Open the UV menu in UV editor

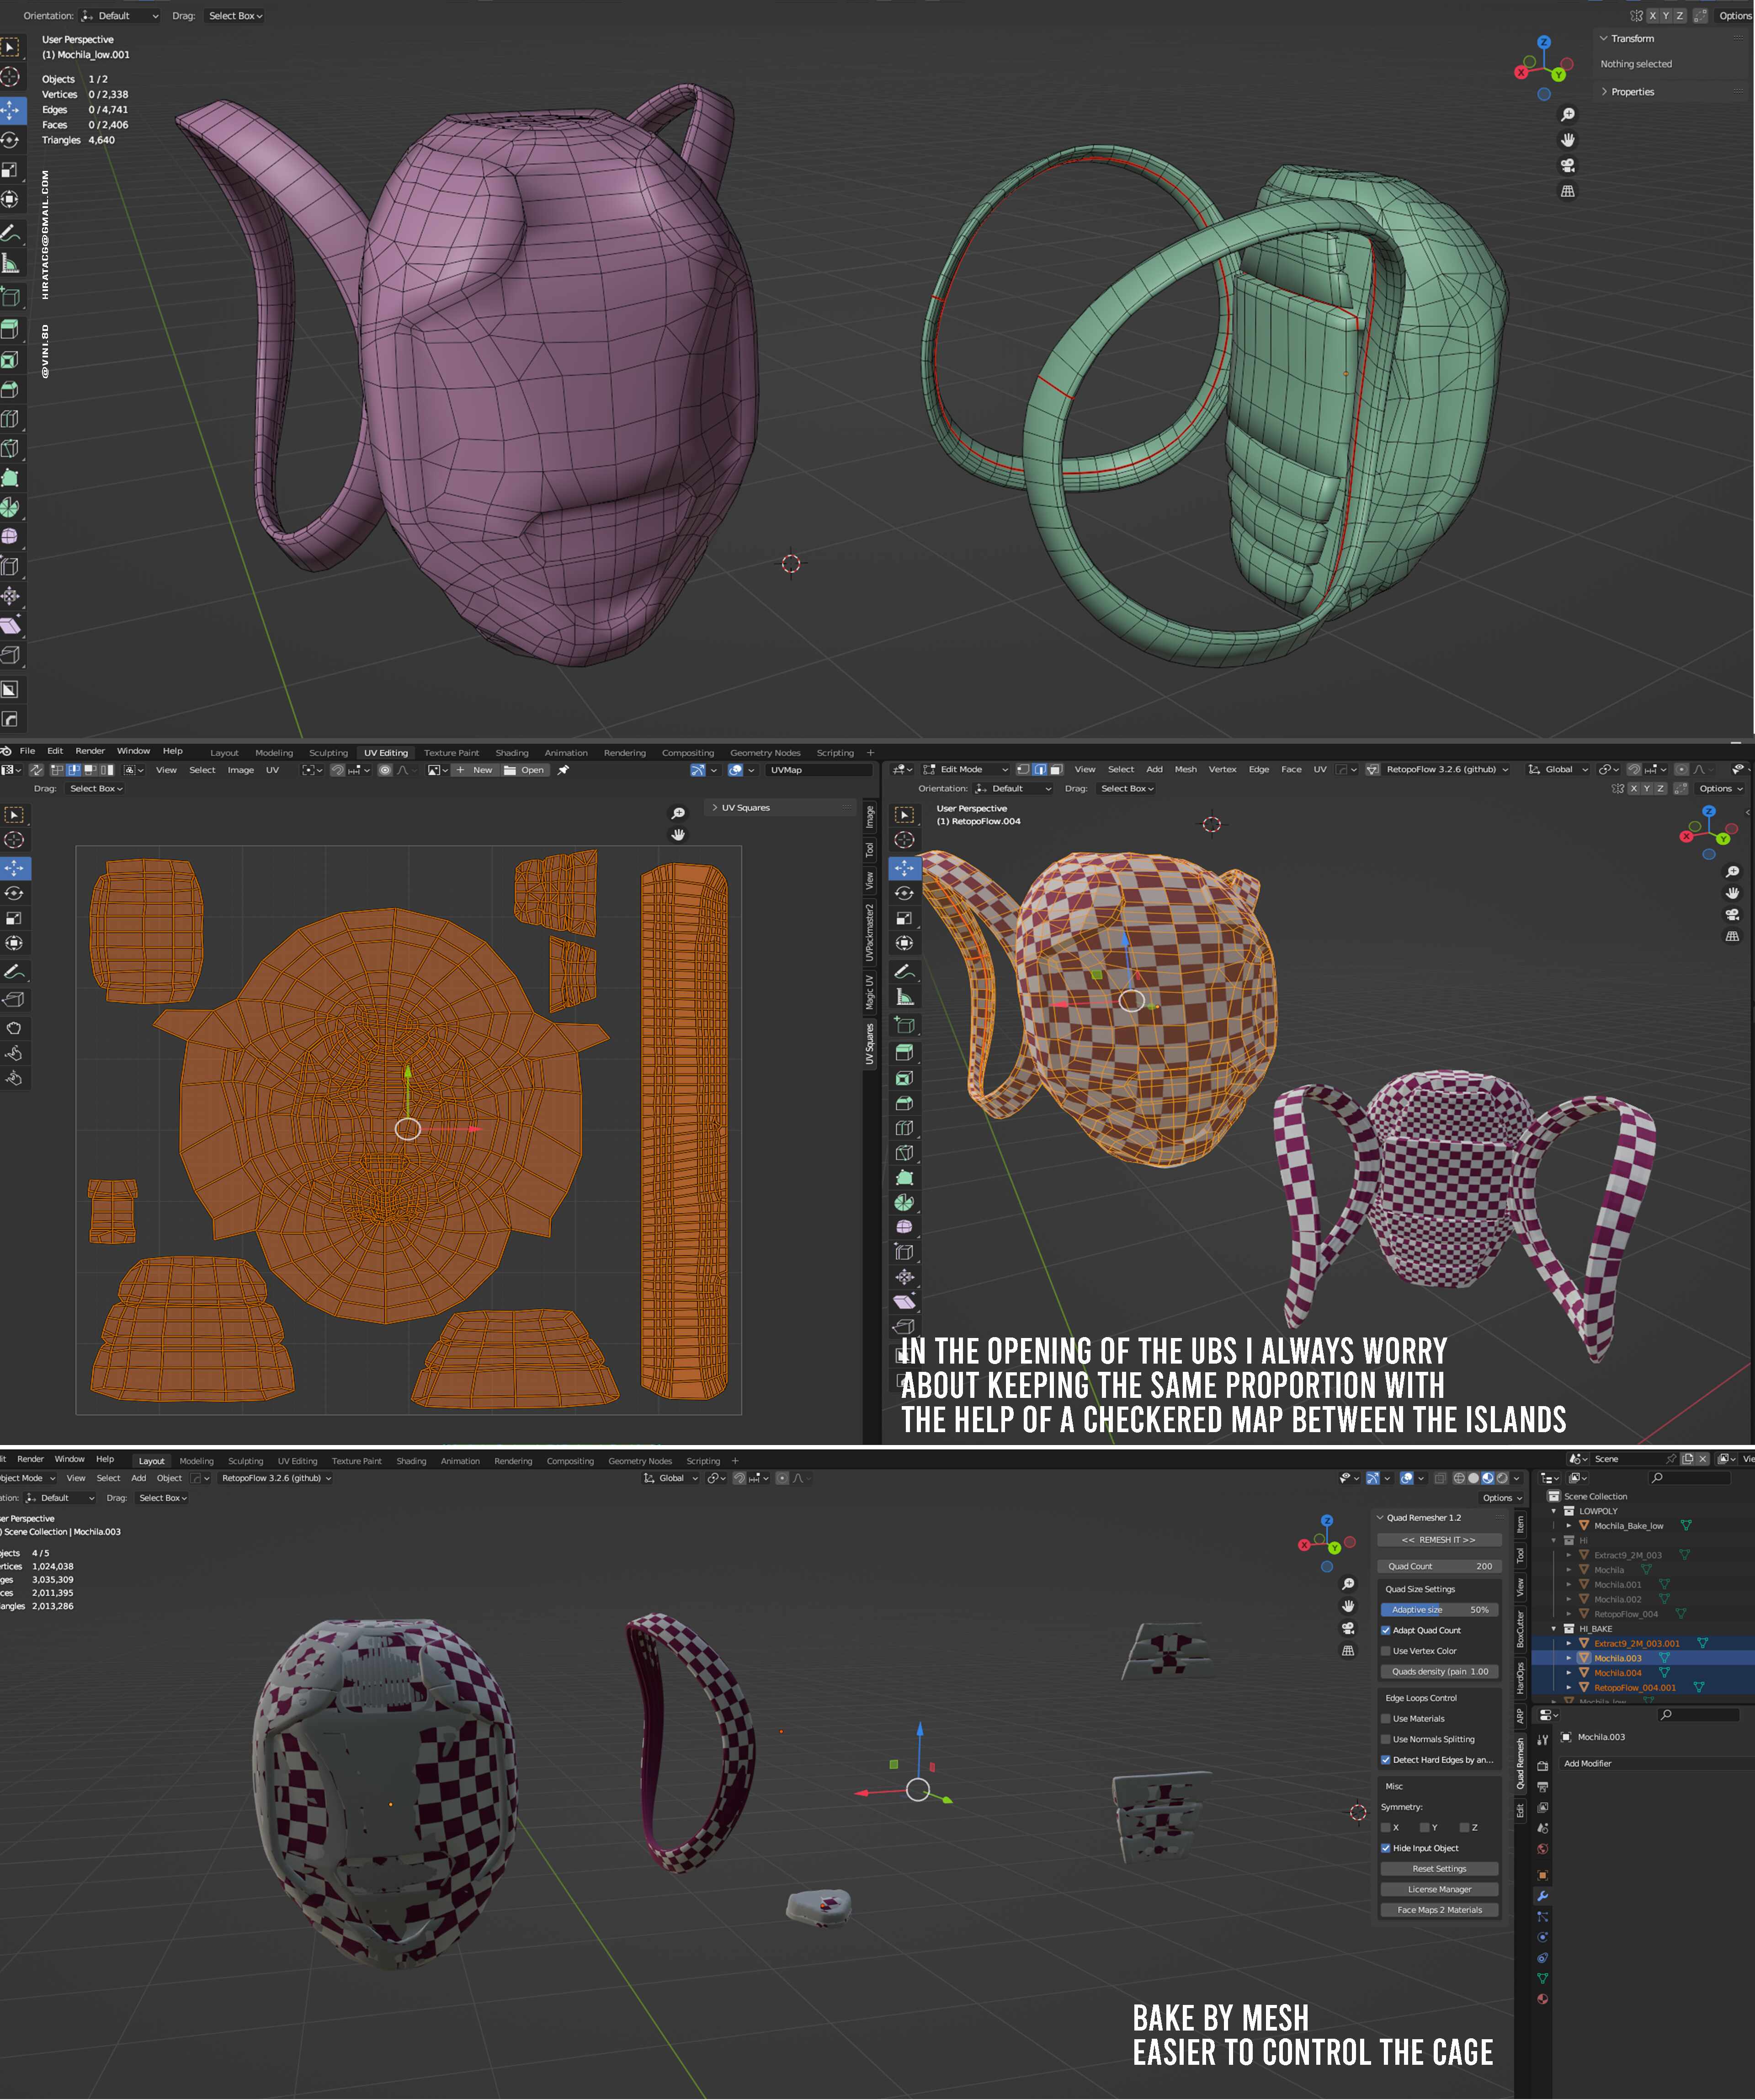coord(272,770)
